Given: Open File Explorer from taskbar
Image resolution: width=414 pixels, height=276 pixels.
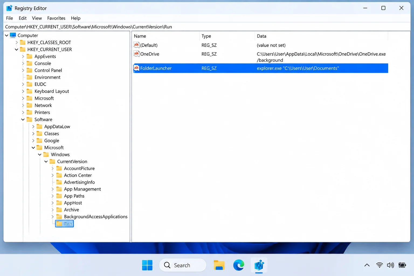Looking at the screenshot, I should tap(219, 265).
